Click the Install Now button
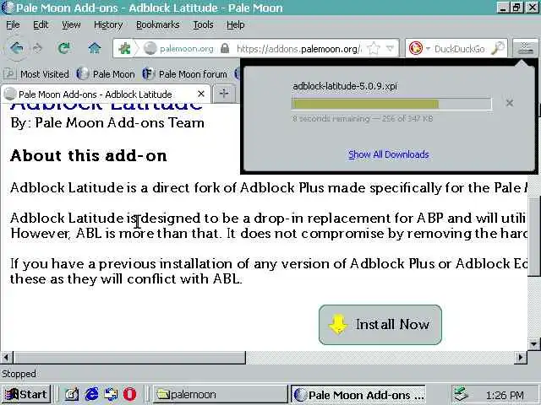The height and width of the screenshot is (405, 541). [380, 324]
